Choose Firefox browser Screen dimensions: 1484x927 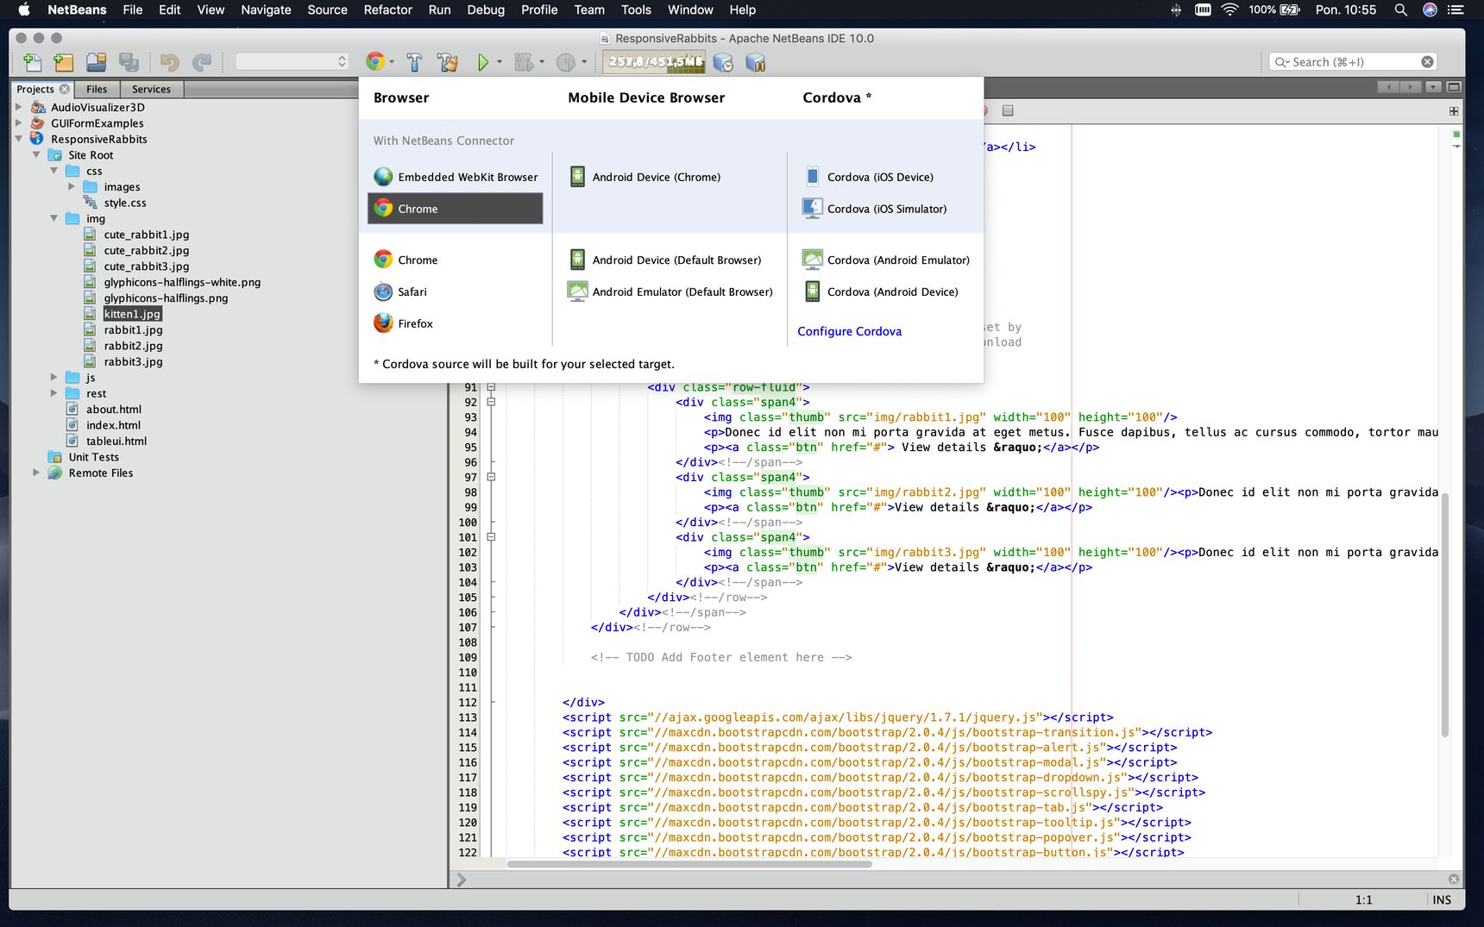403,323
